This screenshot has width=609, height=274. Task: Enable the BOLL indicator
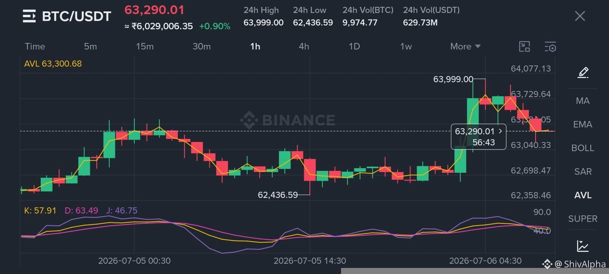click(x=583, y=148)
